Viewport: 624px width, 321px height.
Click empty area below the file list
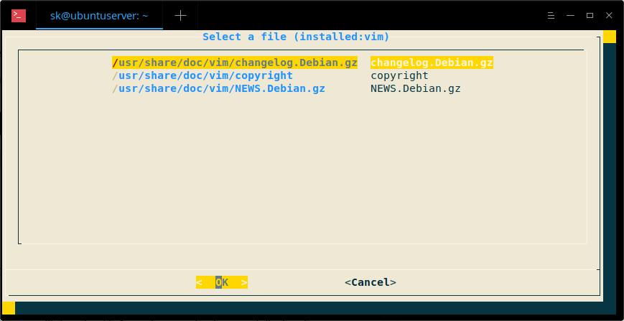302,172
